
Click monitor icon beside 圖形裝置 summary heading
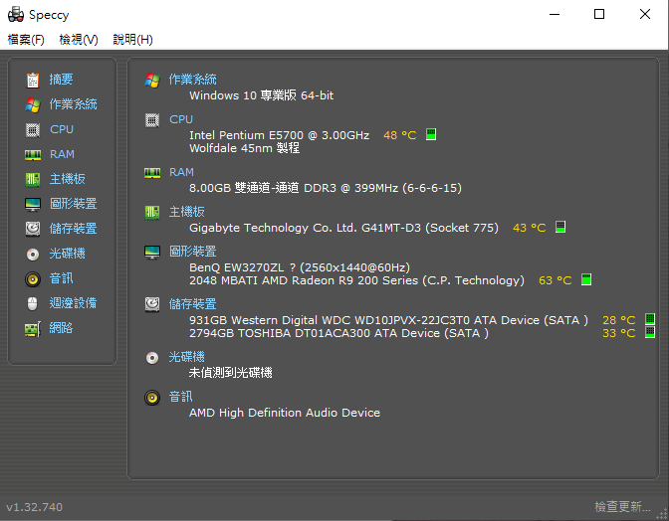[x=152, y=253]
